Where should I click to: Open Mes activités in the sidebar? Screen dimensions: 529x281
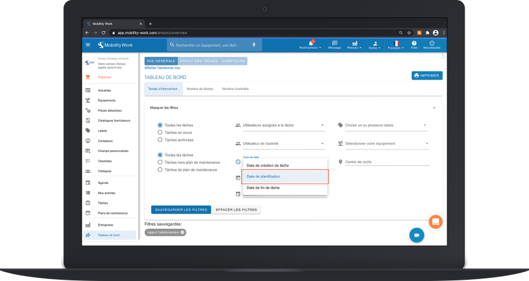[107, 193]
